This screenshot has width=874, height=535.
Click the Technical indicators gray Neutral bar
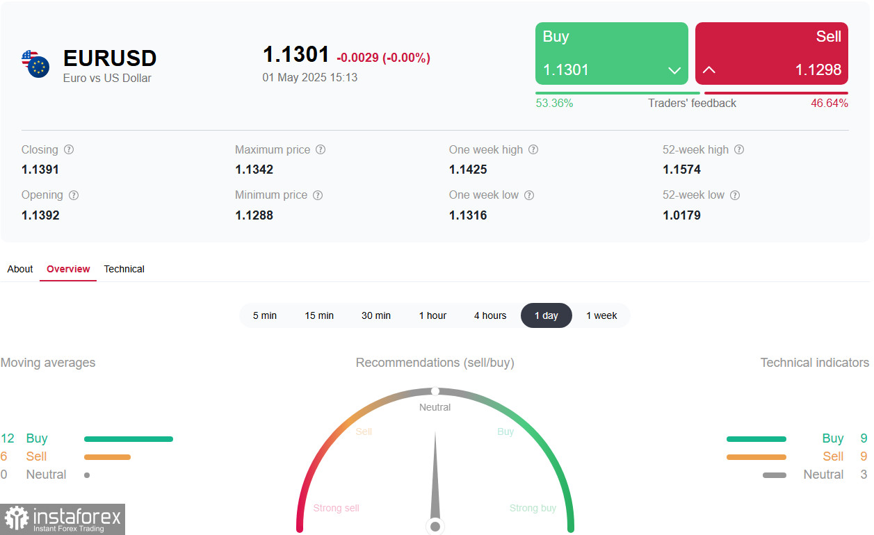(775, 475)
